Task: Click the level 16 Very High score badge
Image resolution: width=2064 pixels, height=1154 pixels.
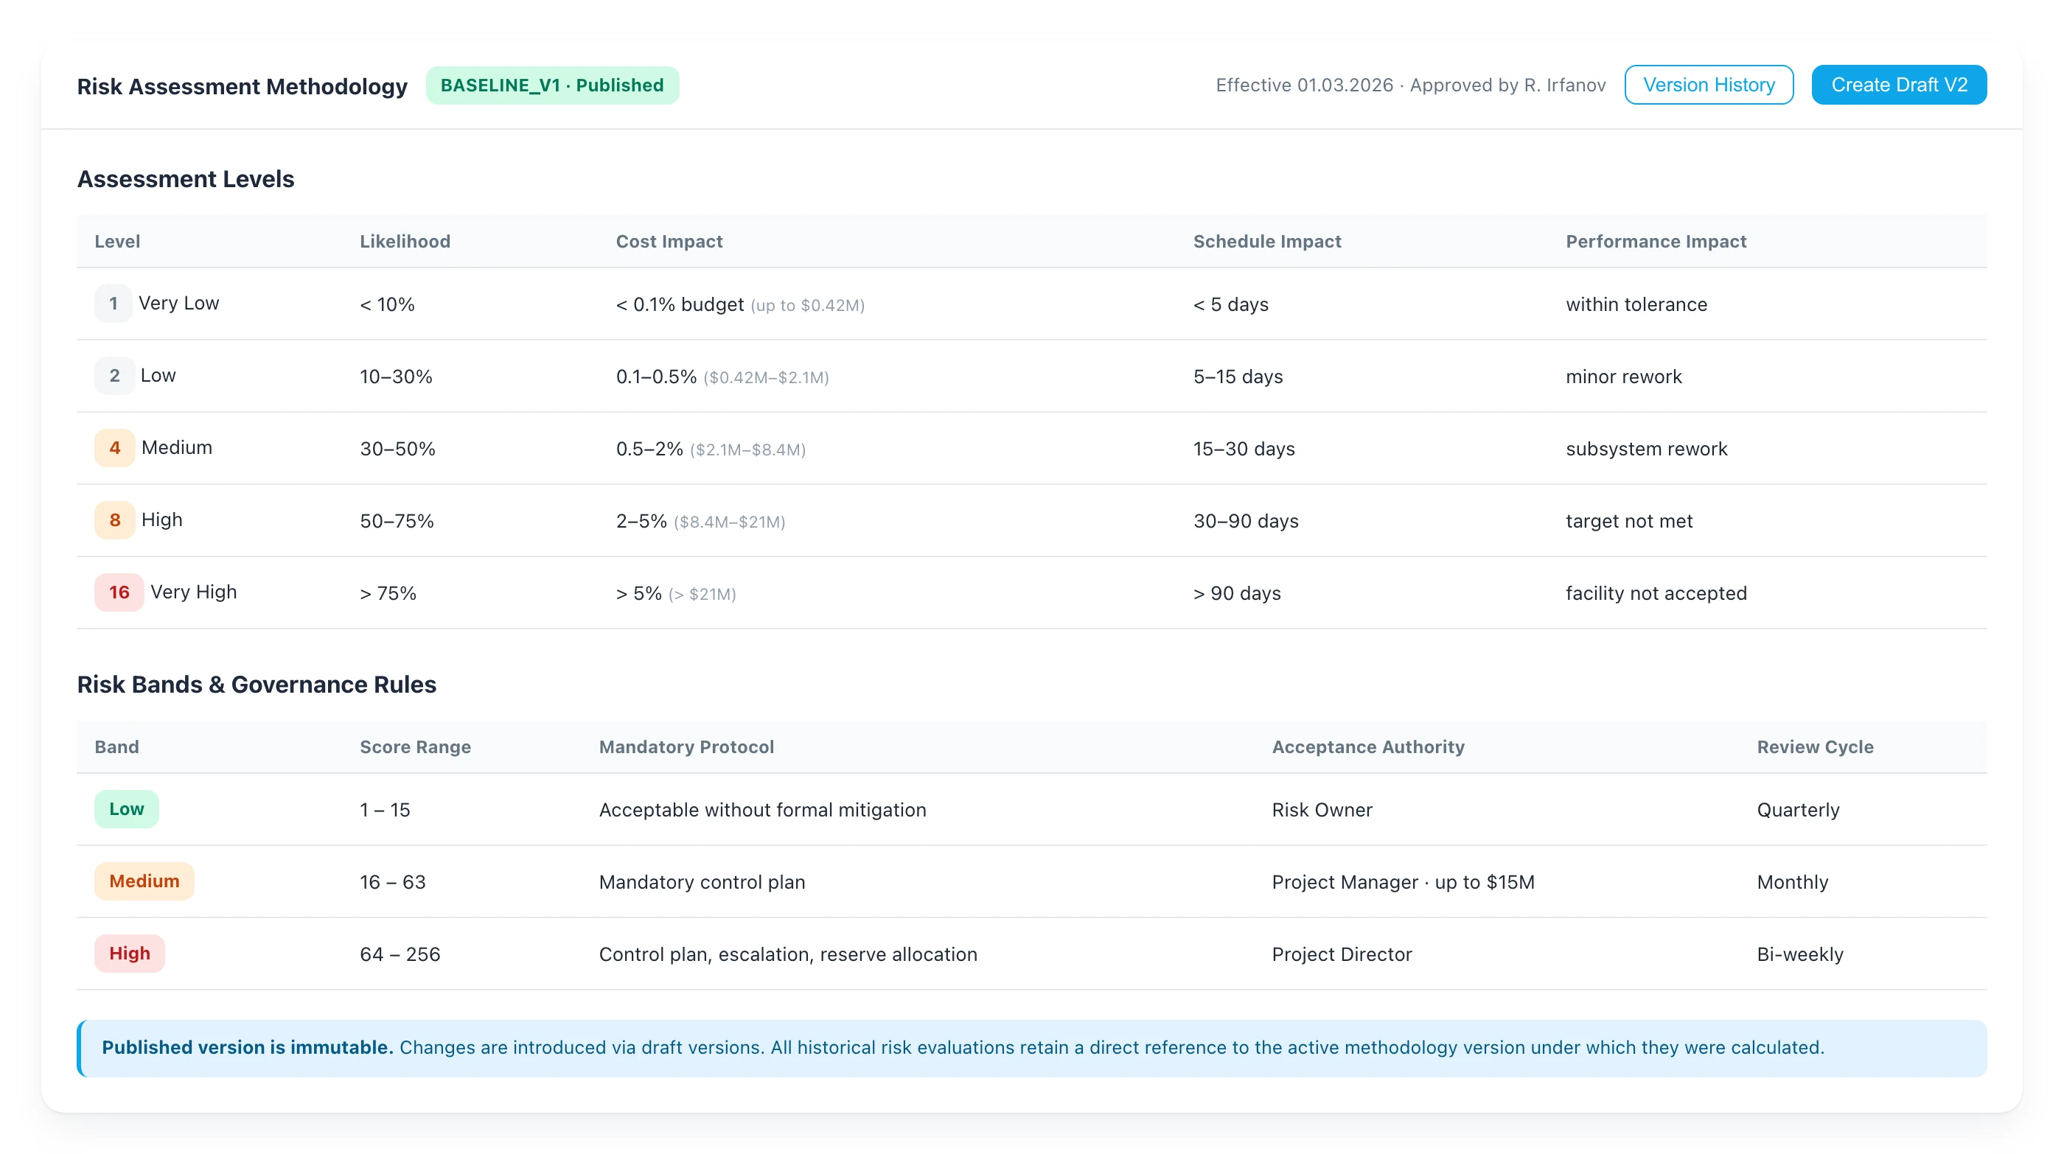Action: 119,592
